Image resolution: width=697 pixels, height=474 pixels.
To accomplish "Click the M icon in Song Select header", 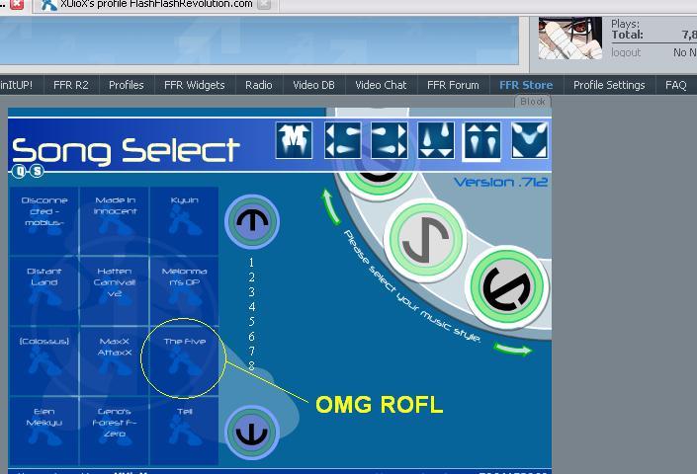I will point(294,140).
